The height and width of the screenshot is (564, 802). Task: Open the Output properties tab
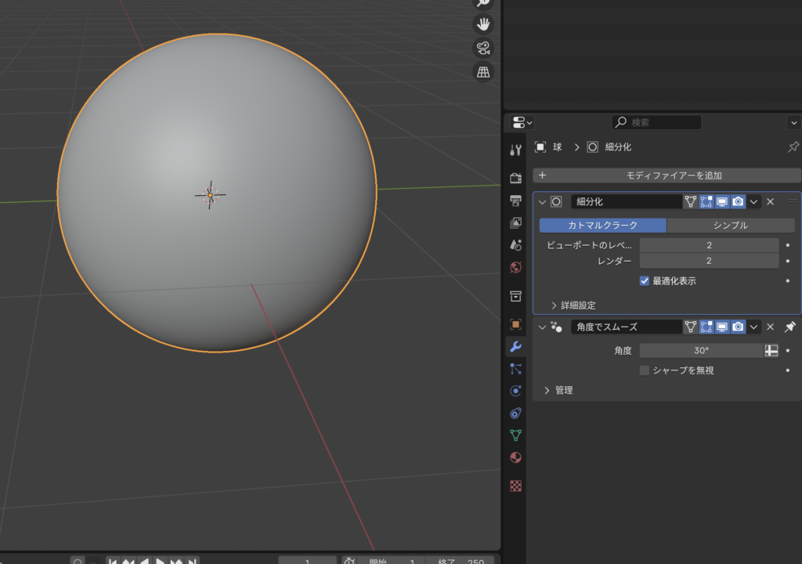515,200
